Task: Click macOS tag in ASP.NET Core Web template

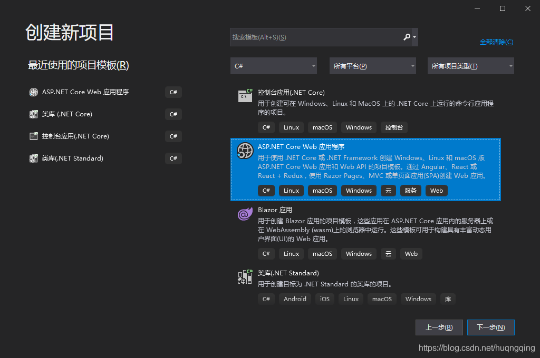Action: pyautogui.click(x=322, y=191)
